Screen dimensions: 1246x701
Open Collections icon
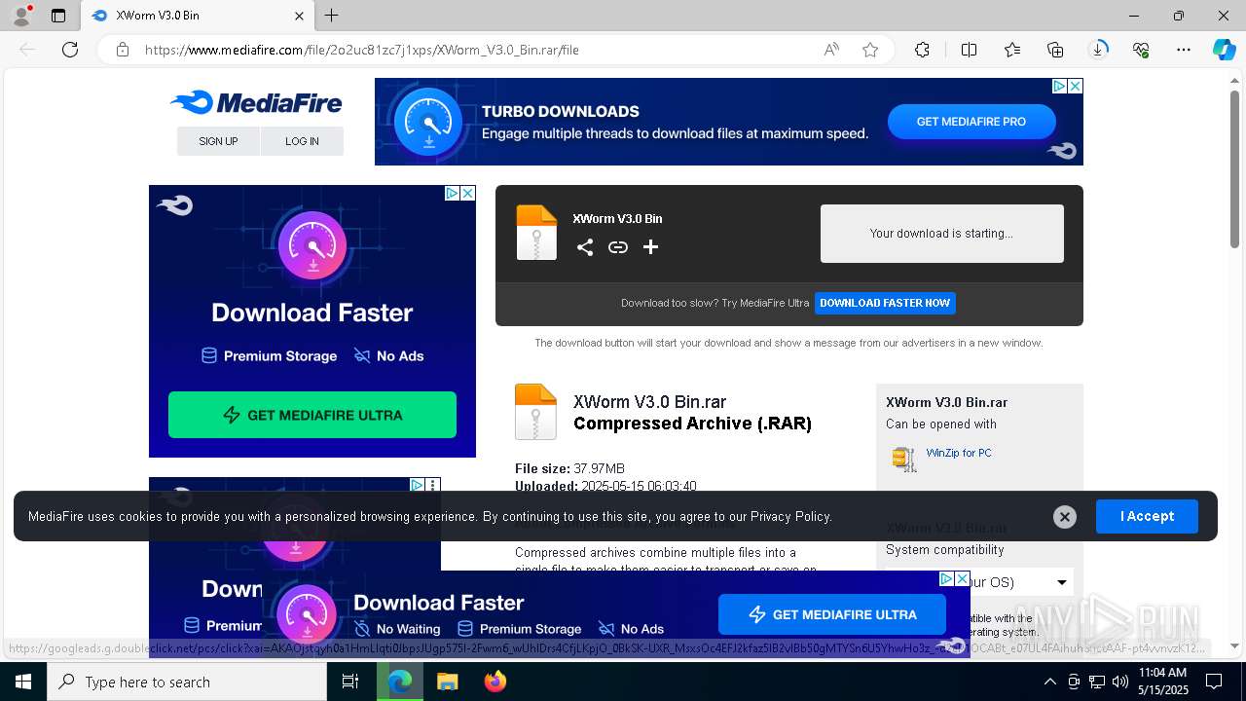coord(1055,50)
